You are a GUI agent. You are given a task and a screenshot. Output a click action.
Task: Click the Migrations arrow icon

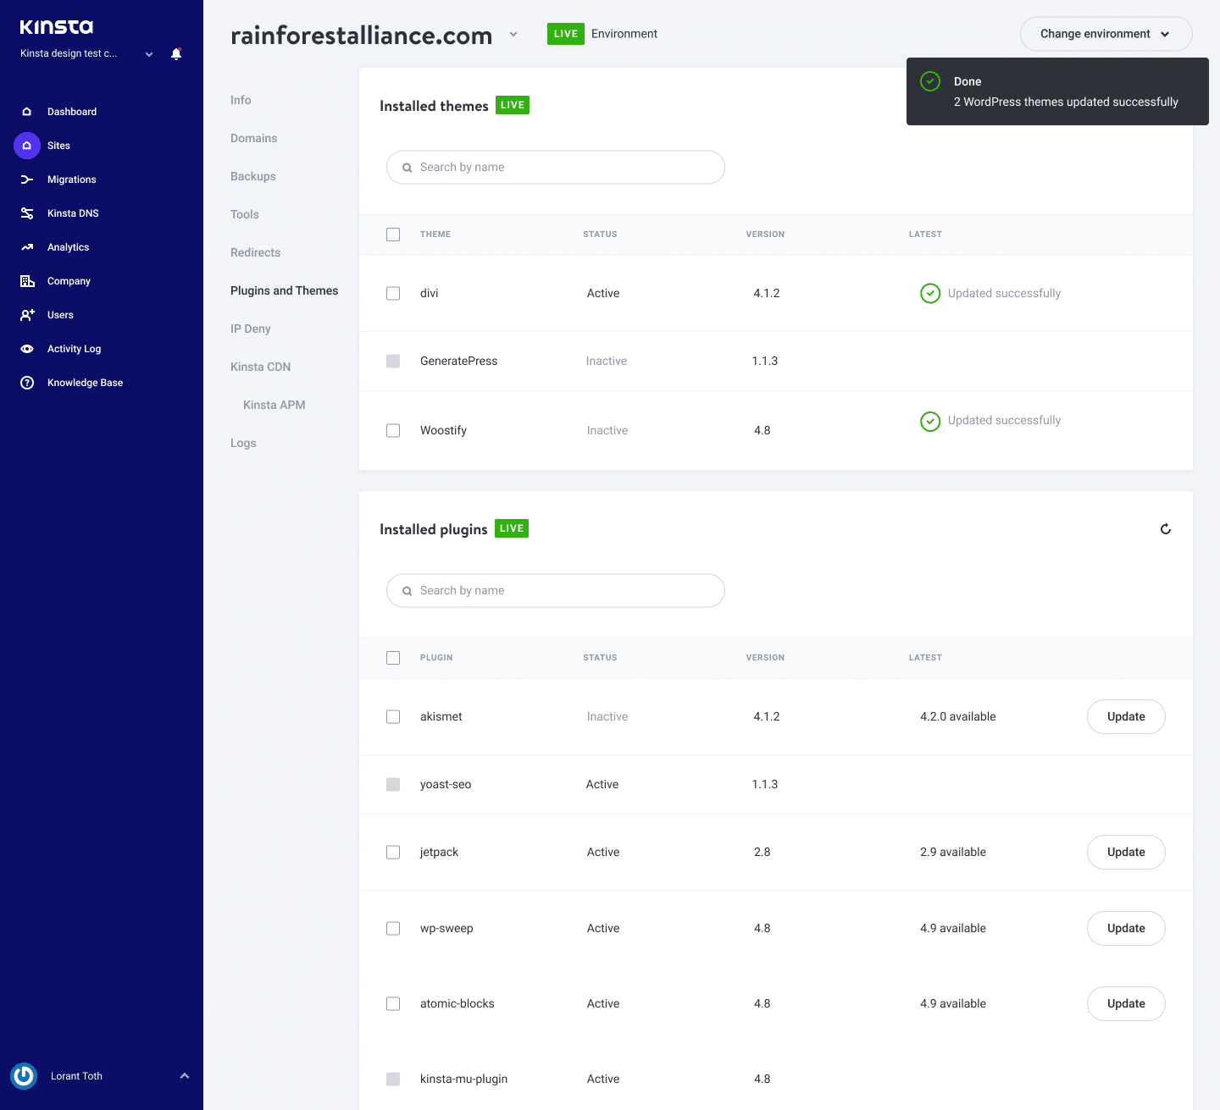[x=27, y=179]
